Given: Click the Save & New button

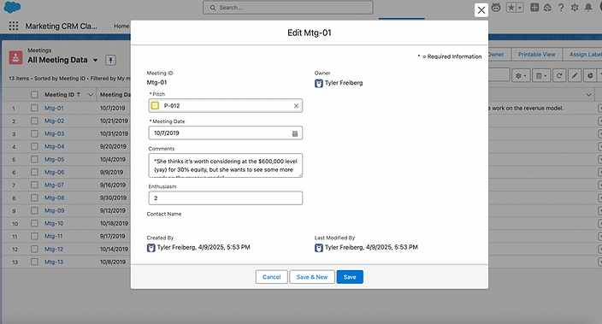Looking at the screenshot, I should pyautogui.click(x=312, y=277).
